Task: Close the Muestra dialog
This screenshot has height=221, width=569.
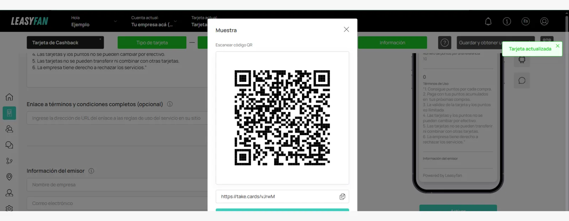Action: click(x=346, y=29)
